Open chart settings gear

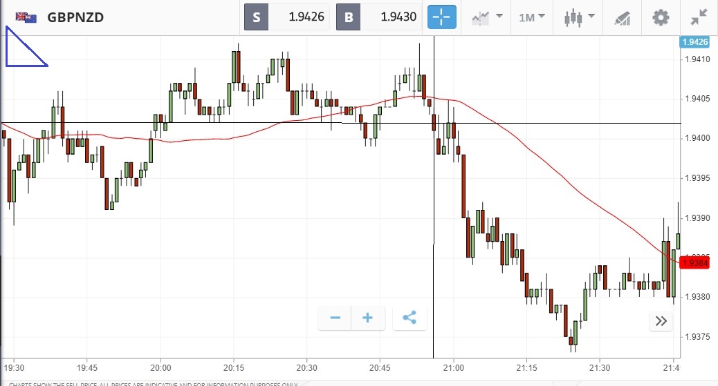tap(661, 17)
